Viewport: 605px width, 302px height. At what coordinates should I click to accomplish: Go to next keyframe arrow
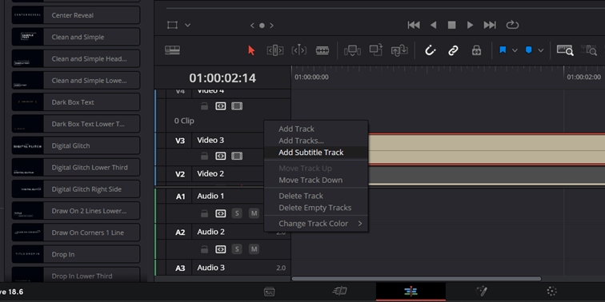[x=271, y=26]
